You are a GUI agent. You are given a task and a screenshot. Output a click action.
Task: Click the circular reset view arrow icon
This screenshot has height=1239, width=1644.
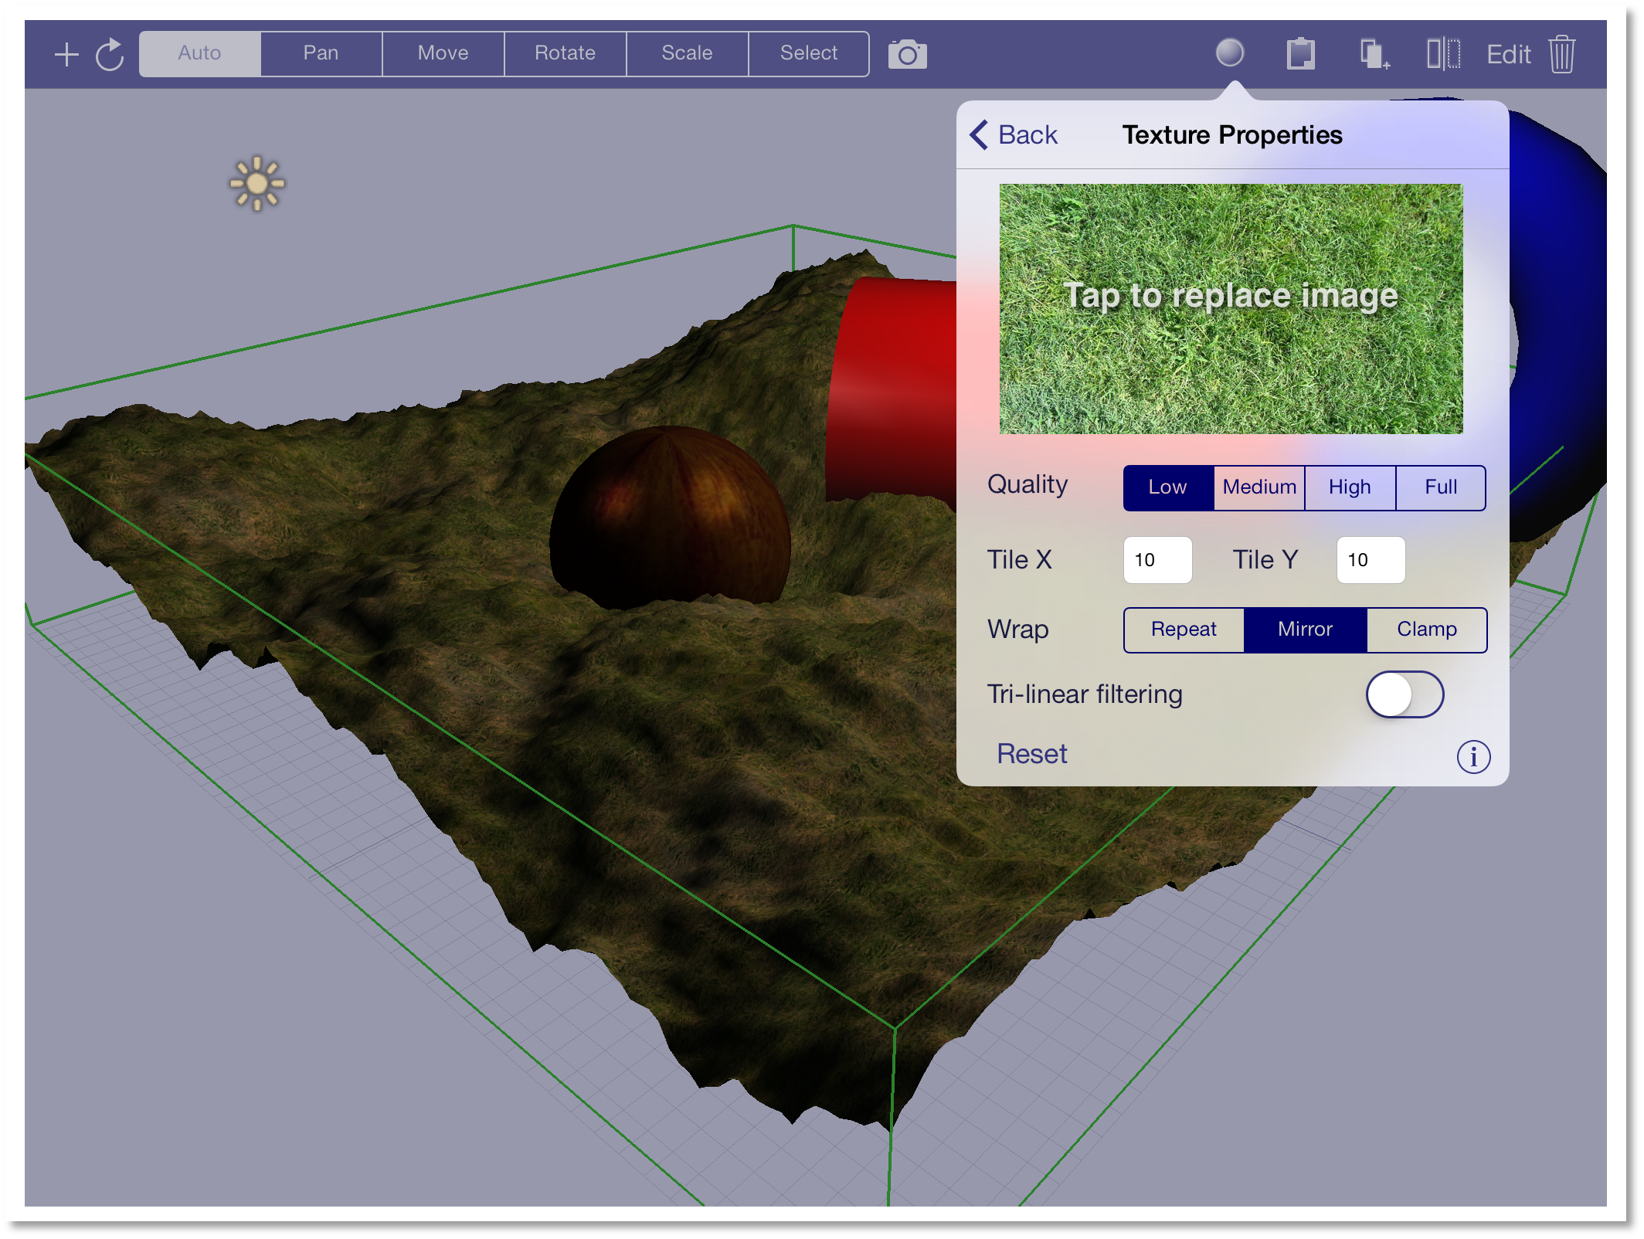coord(110,54)
